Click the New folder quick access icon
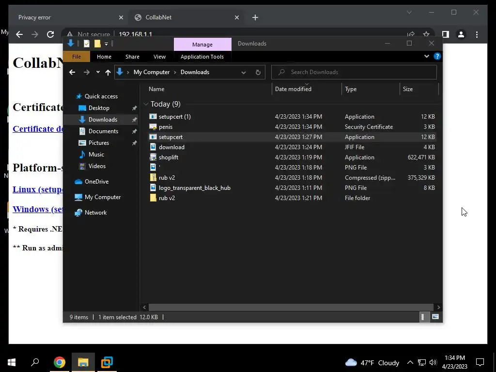This screenshot has width=496, height=372. (x=97, y=44)
